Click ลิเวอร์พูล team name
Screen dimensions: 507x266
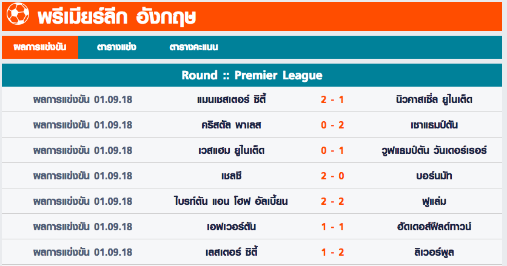click(434, 252)
